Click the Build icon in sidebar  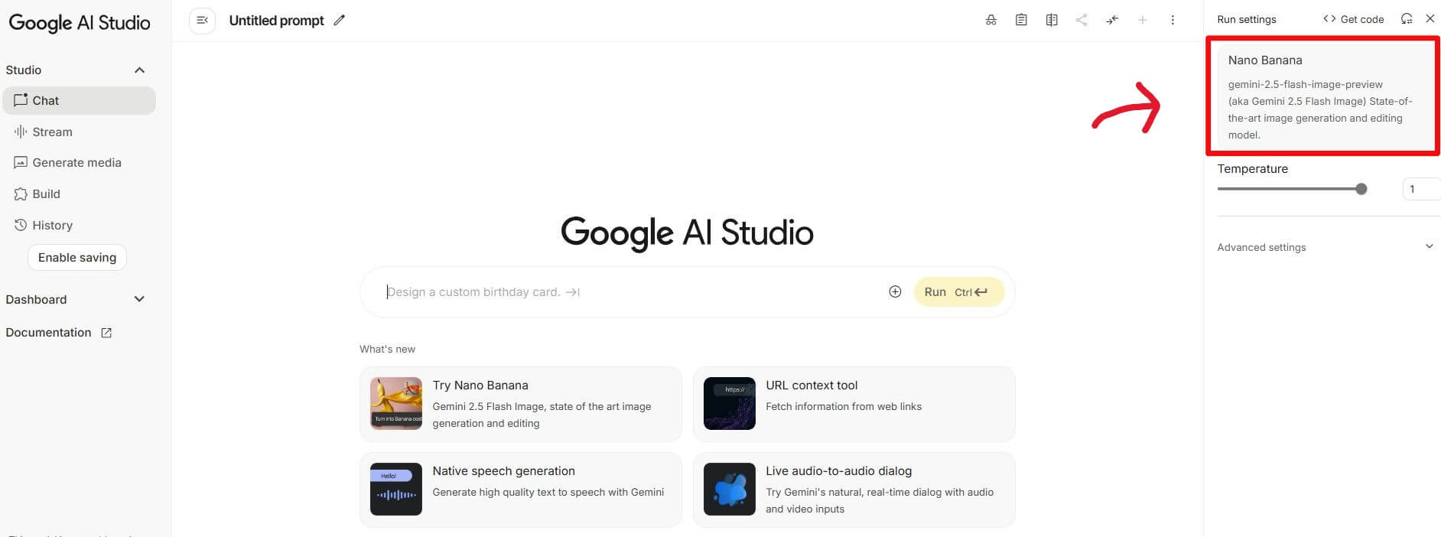click(x=21, y=194)
